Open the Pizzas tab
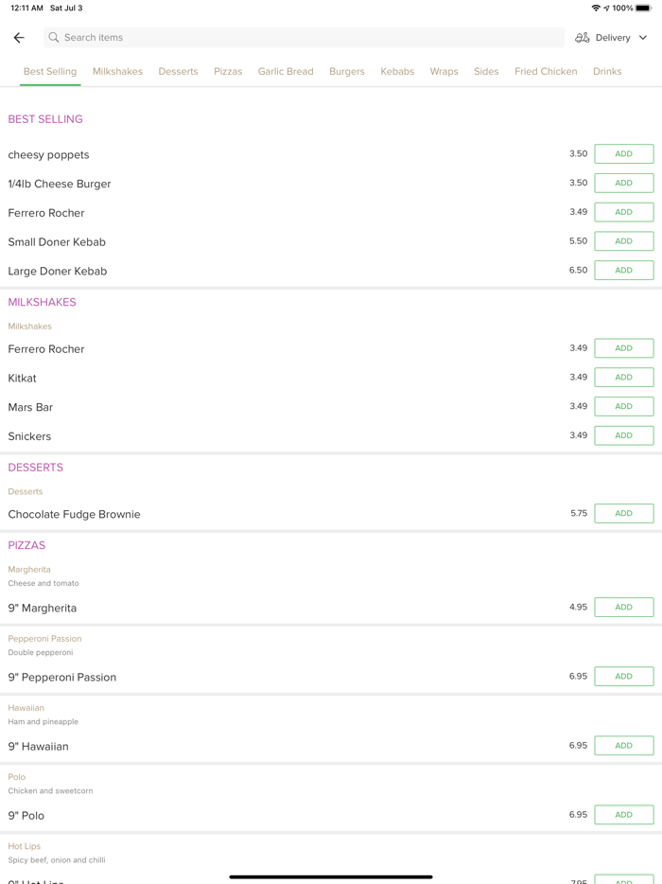This screenshot has height=884, width=662. tap(228, 72)
